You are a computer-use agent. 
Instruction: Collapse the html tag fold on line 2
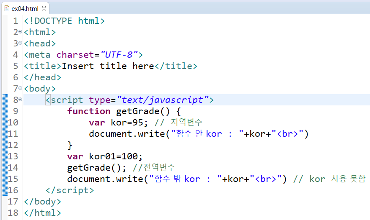click(x=20, y=31)
